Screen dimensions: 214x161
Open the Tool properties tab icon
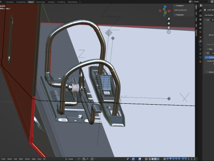pyautogui.click(x=201, y=10)
